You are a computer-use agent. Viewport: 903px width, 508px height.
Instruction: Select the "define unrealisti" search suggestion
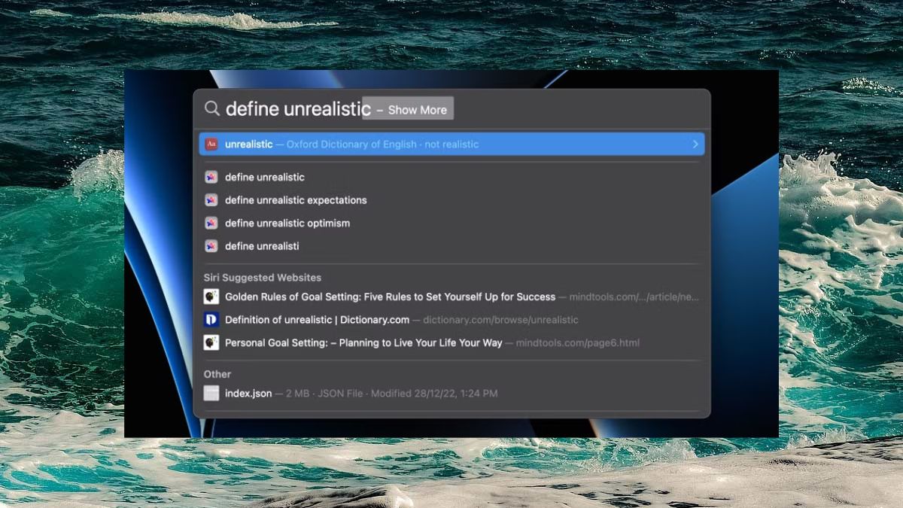[x=262, y=246]
